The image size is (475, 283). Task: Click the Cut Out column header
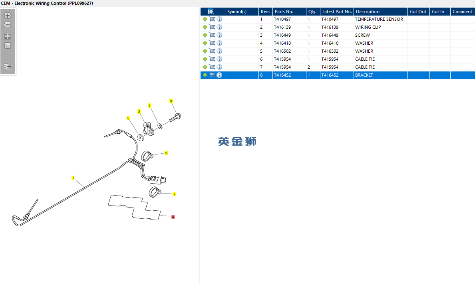pyautogui.click(x=418, y=12)
